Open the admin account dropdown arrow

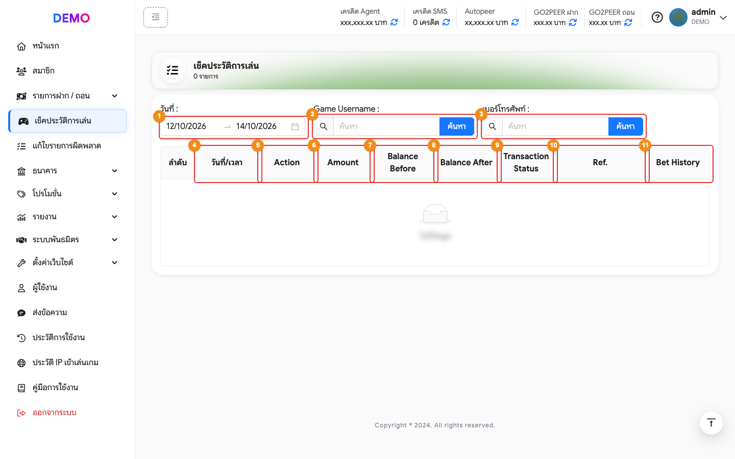coord(723,18)
